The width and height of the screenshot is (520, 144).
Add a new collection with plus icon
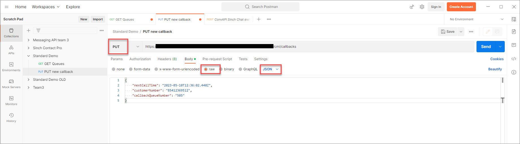29,30
